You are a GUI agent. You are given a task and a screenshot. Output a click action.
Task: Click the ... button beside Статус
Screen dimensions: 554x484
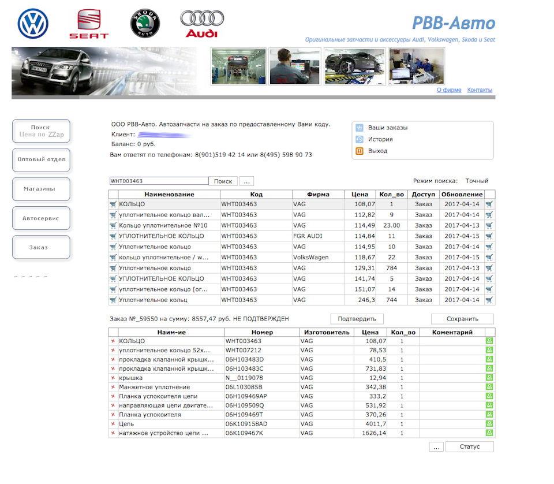pyautogui.click(x=436, y=447)
